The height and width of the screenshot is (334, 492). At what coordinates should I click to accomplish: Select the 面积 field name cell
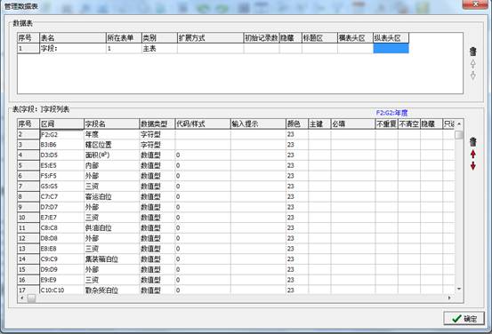[x=112, y=155]
